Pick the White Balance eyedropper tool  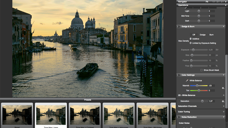pos(187,80)
